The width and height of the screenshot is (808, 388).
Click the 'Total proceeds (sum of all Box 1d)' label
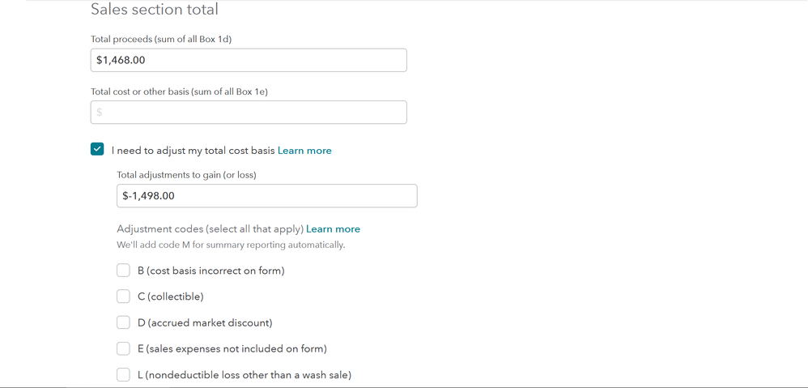161,39
